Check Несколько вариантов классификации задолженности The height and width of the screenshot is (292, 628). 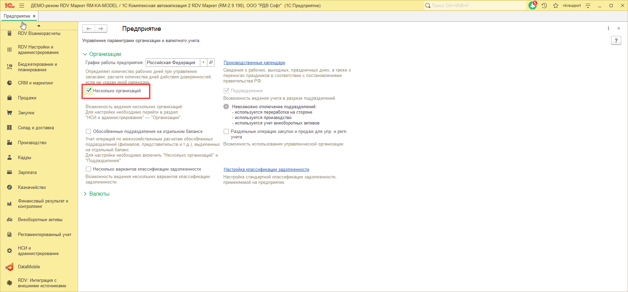89,169
